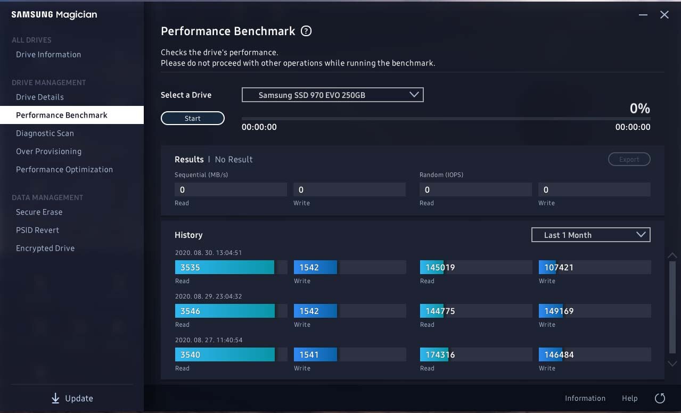The image size is (681, 413).
Task: Click the download arrow icon next to Update
Action: [x=55, y=398]
